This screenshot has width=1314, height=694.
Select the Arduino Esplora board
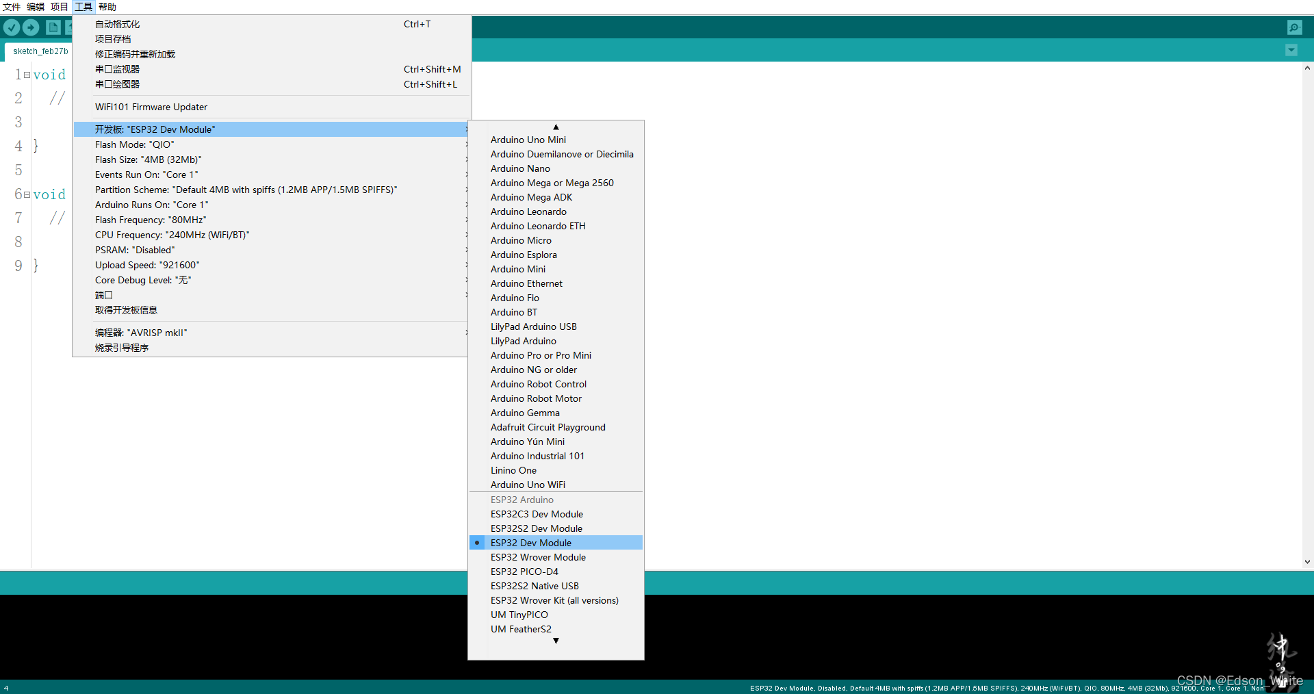click(556, 255)
